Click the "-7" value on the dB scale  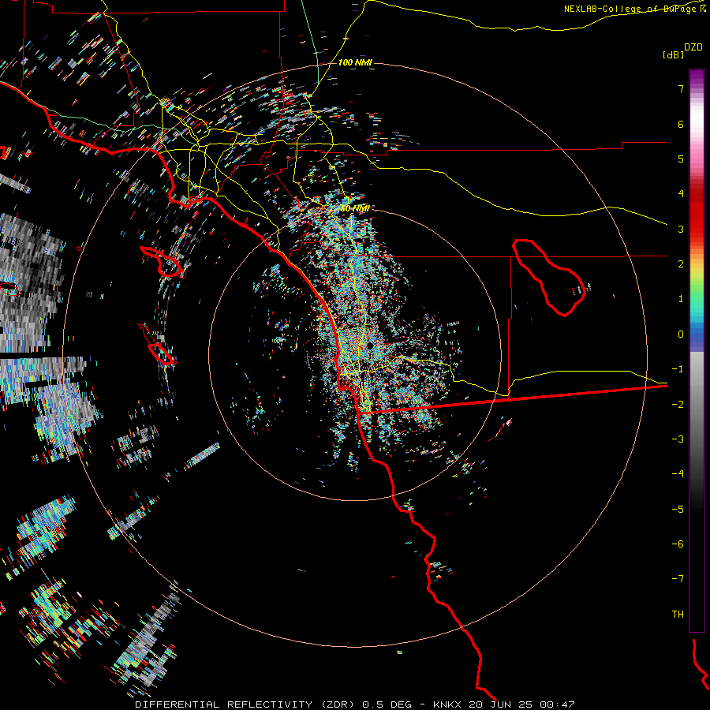pyautogui.click(x=678, y=579)
